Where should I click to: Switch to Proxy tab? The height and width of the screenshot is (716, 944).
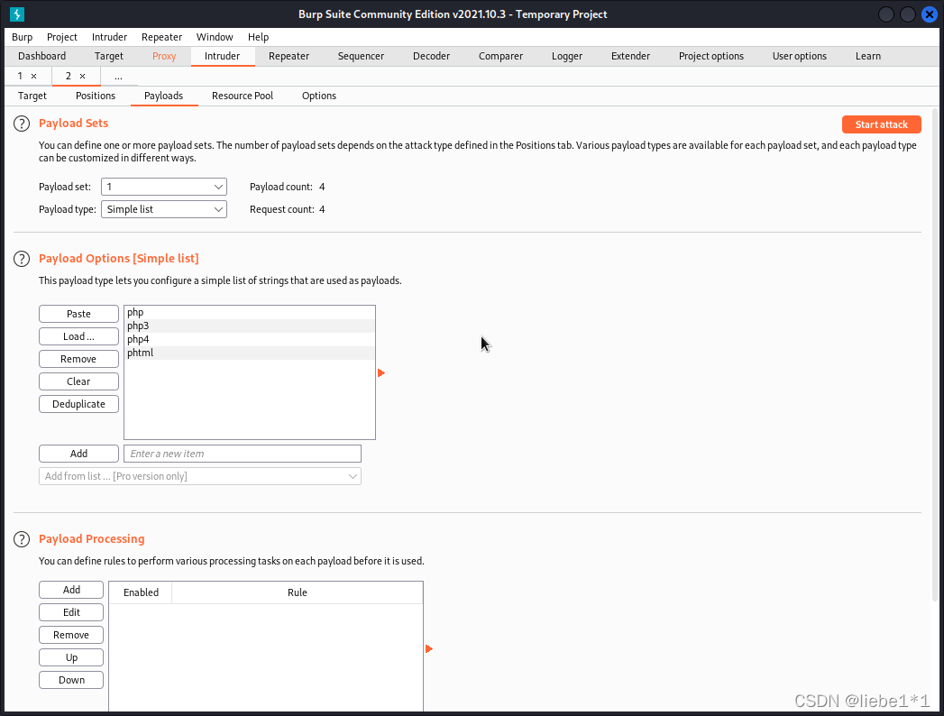point(164,56)
